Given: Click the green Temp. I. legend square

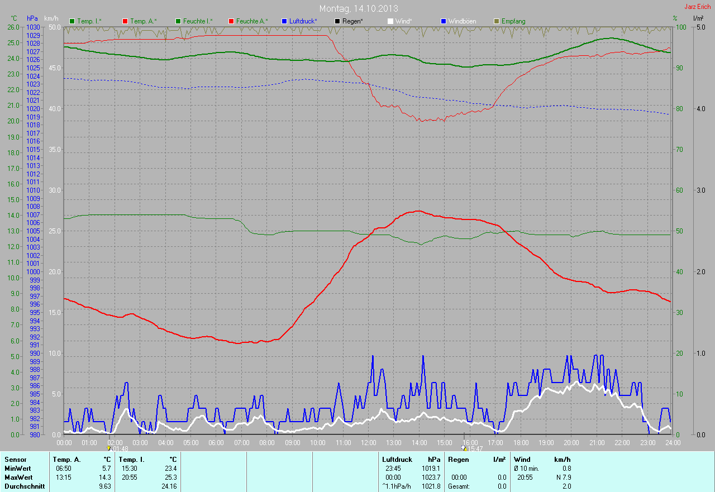Looking at the screenshot, I should click(x=72, y=21).
